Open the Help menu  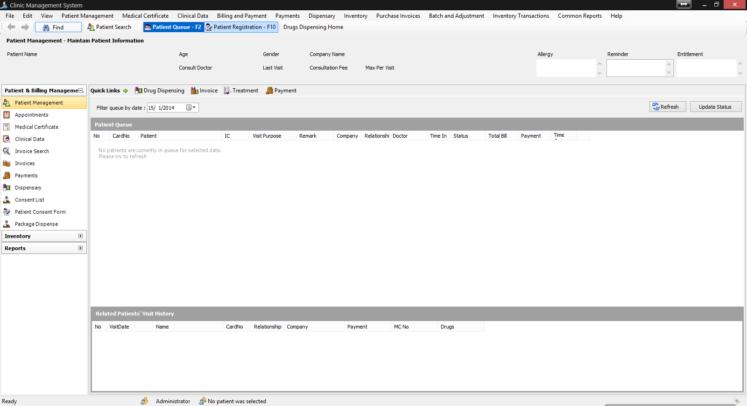[616, 16]
